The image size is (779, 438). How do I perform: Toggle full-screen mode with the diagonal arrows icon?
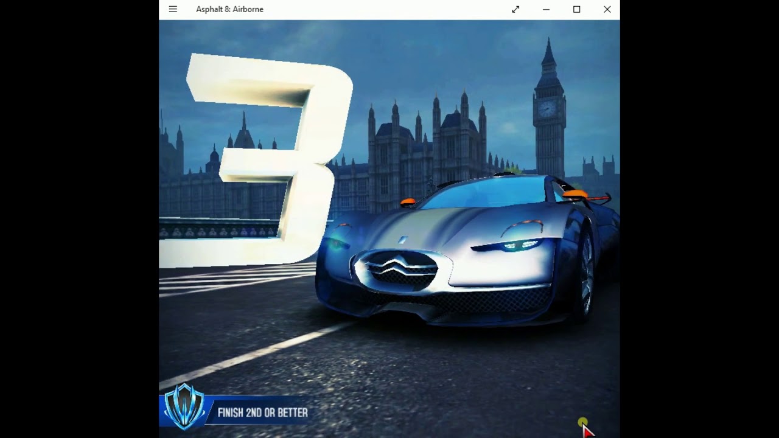[x=515, y=9]
